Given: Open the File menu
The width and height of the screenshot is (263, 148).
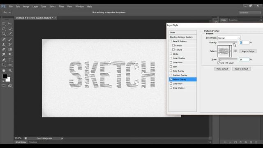Looking at the screenshot, I should pos(11,7).
